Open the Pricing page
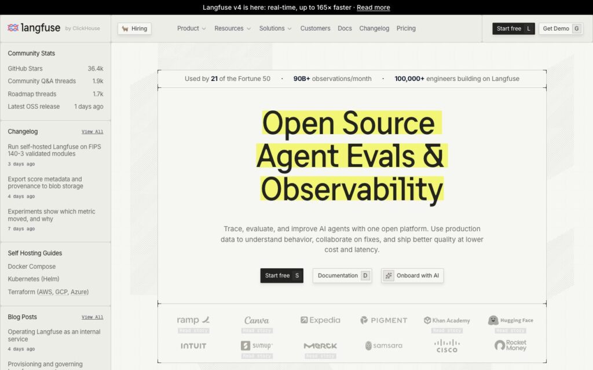Image resolution: width=593 pixels, height=370 pixels. 406,28
